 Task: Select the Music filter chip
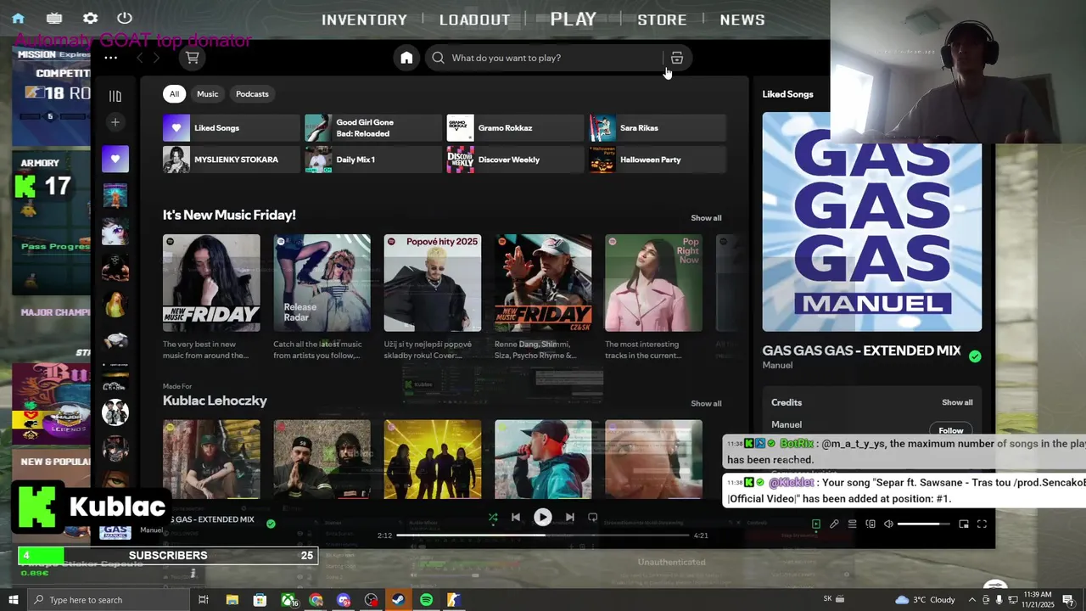tap(208, 94)
